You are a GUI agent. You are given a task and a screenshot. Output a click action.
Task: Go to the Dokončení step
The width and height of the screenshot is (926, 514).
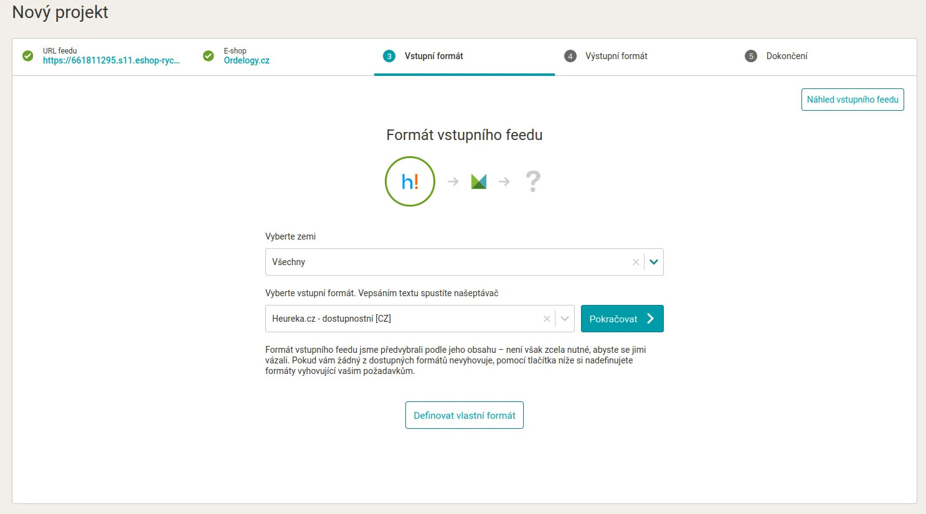click(787, 56)
